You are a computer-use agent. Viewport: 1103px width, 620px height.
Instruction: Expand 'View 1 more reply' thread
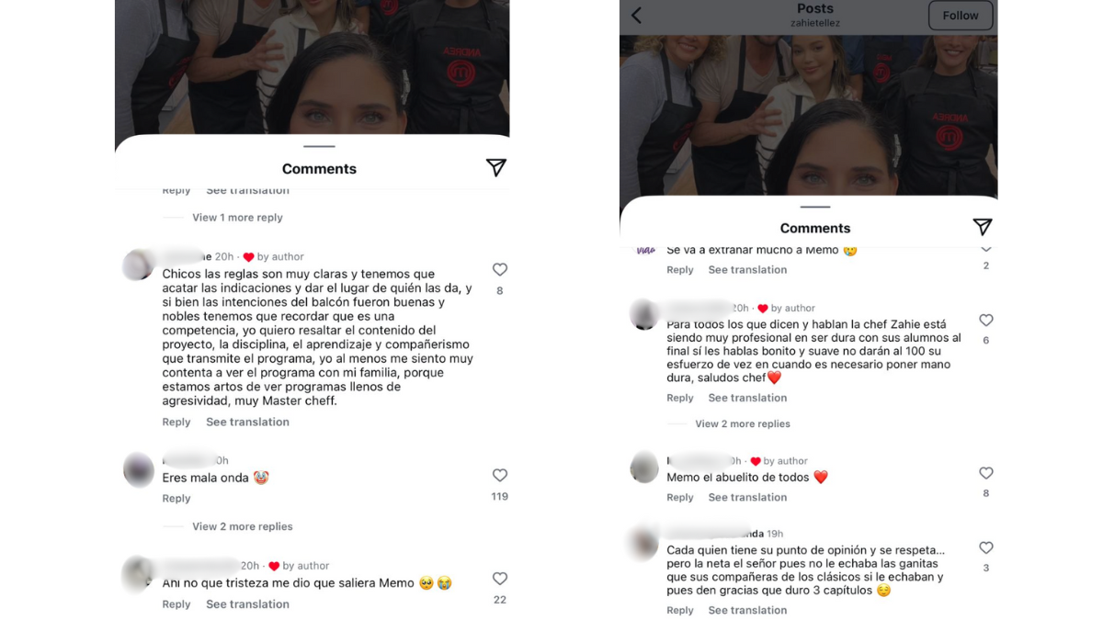[x=237, y=218]
